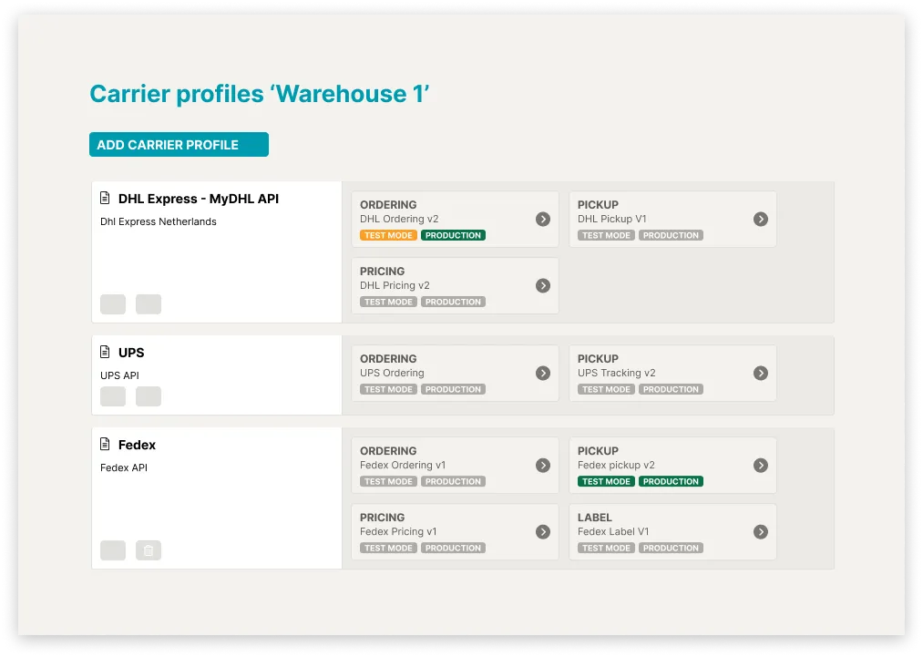Click the 'Dhl Express Netherlands' description text
The image size is (923, 657).
point(159,221)
